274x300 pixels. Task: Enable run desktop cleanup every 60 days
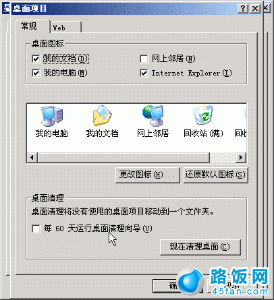pyautogui.click(x=36, y=229)
